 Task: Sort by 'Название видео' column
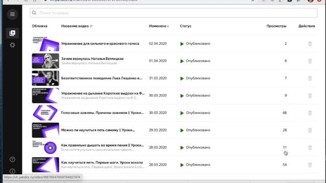[x=77, y=26]
